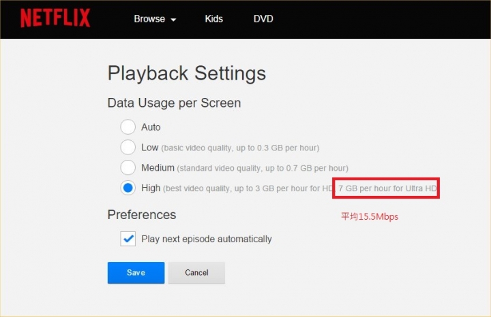This screenshot has height=317, width=491.
Task: Save the playback settings
Action: point(136,273)
